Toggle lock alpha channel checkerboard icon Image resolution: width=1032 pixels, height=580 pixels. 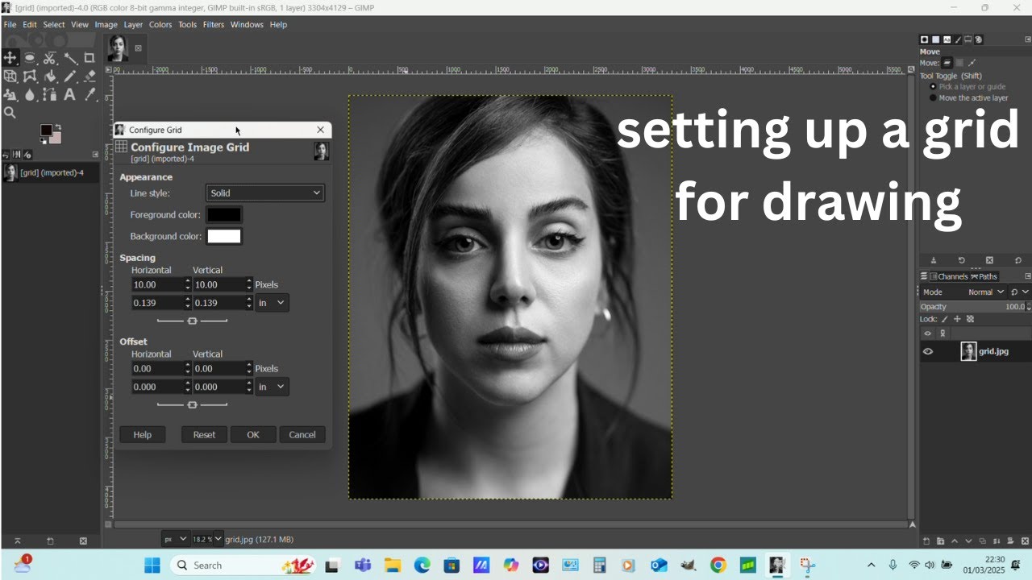[x=970, y=319]
